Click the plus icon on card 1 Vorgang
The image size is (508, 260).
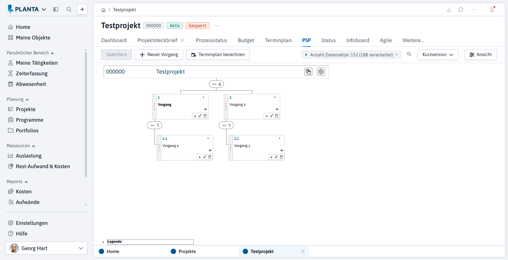pos(195,116)
